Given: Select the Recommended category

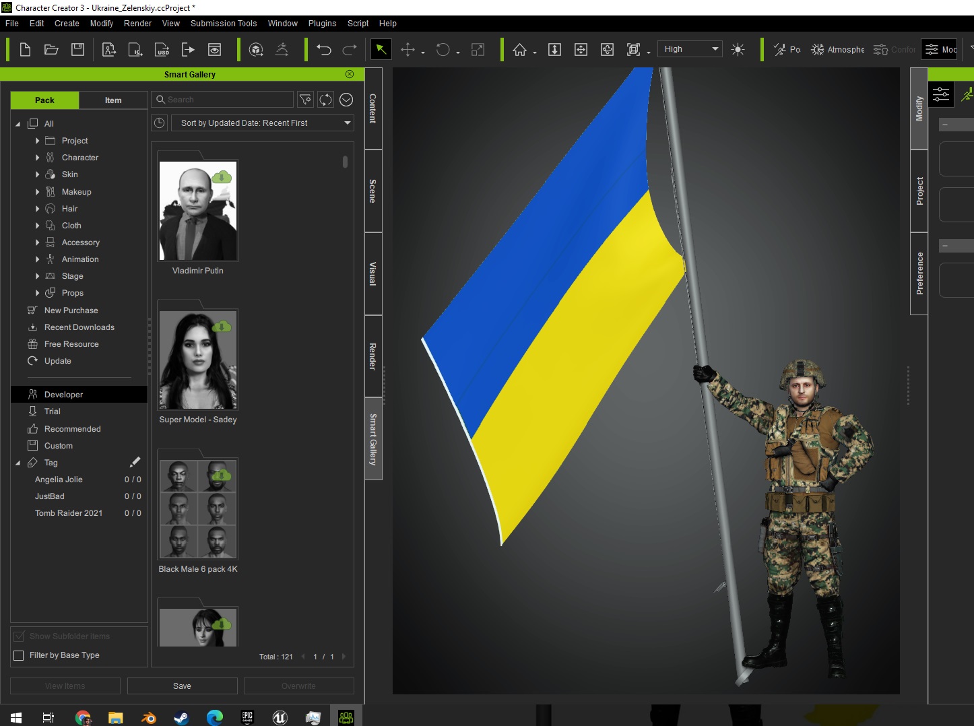Looking at the screenshot, I should (x=72, y=429).
